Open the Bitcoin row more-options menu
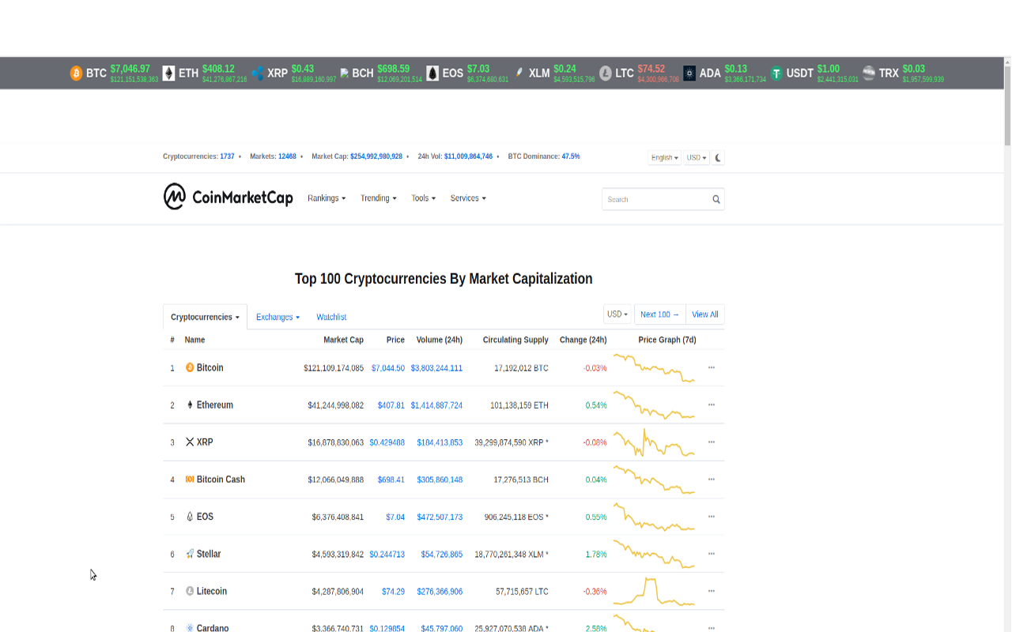Screen dimensions: 1012x632 712,367
